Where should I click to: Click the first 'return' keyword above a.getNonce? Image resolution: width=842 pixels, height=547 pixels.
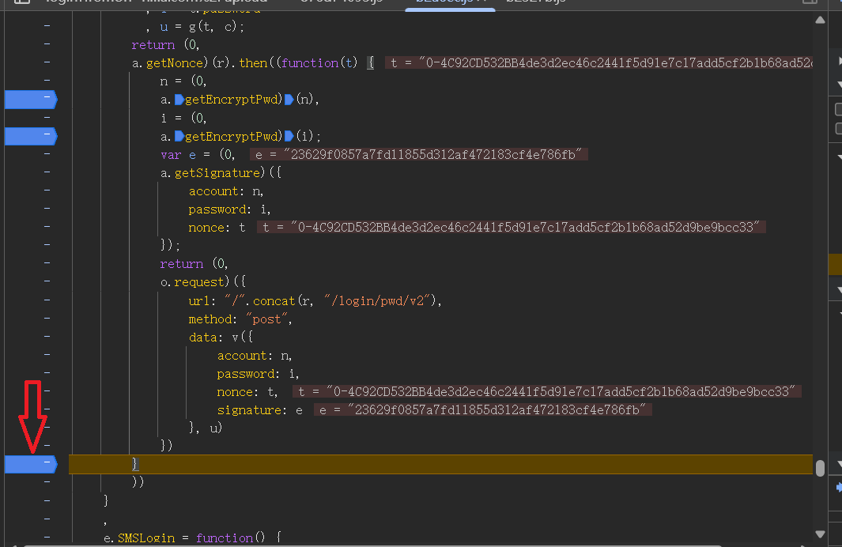tap(153, 45)
